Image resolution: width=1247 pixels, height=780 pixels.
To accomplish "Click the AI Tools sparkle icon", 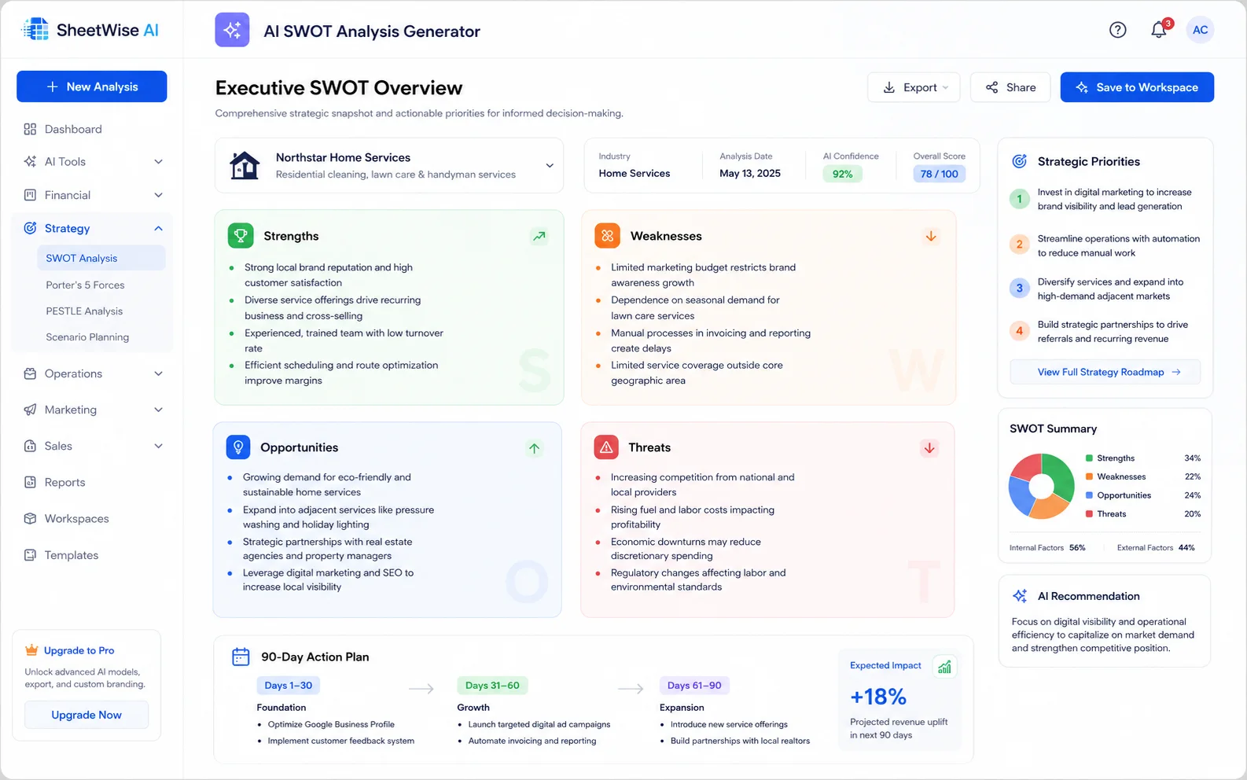I will coord(30,161).
